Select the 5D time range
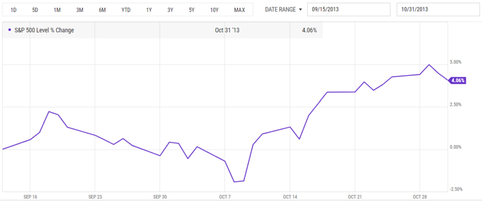The height and width of the screenshot is (201, 482). [35, 10]
